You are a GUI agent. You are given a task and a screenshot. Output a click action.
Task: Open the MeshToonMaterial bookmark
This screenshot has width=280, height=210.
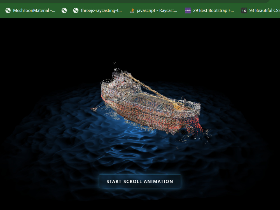pos(30,11)
